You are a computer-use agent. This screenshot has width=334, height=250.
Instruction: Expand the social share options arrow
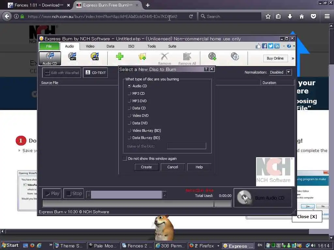284,46
